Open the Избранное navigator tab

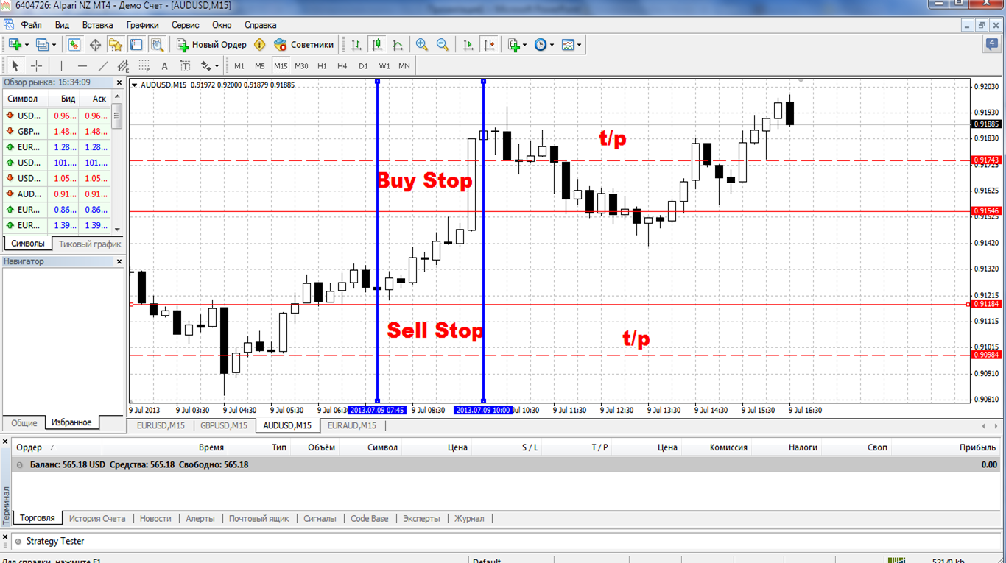click(x=71, y=423)
